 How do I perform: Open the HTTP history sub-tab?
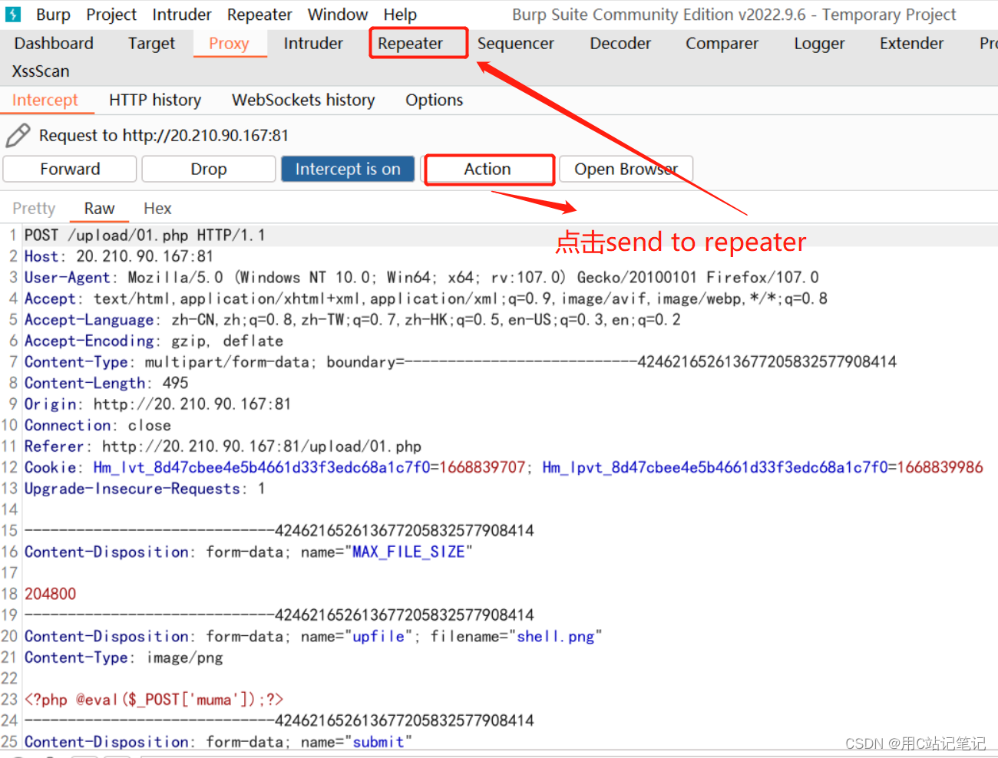[x=155, y=101]
